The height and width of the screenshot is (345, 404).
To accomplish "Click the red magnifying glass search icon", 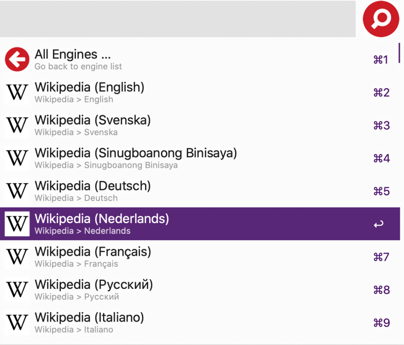I will click(x=381, y=19).
